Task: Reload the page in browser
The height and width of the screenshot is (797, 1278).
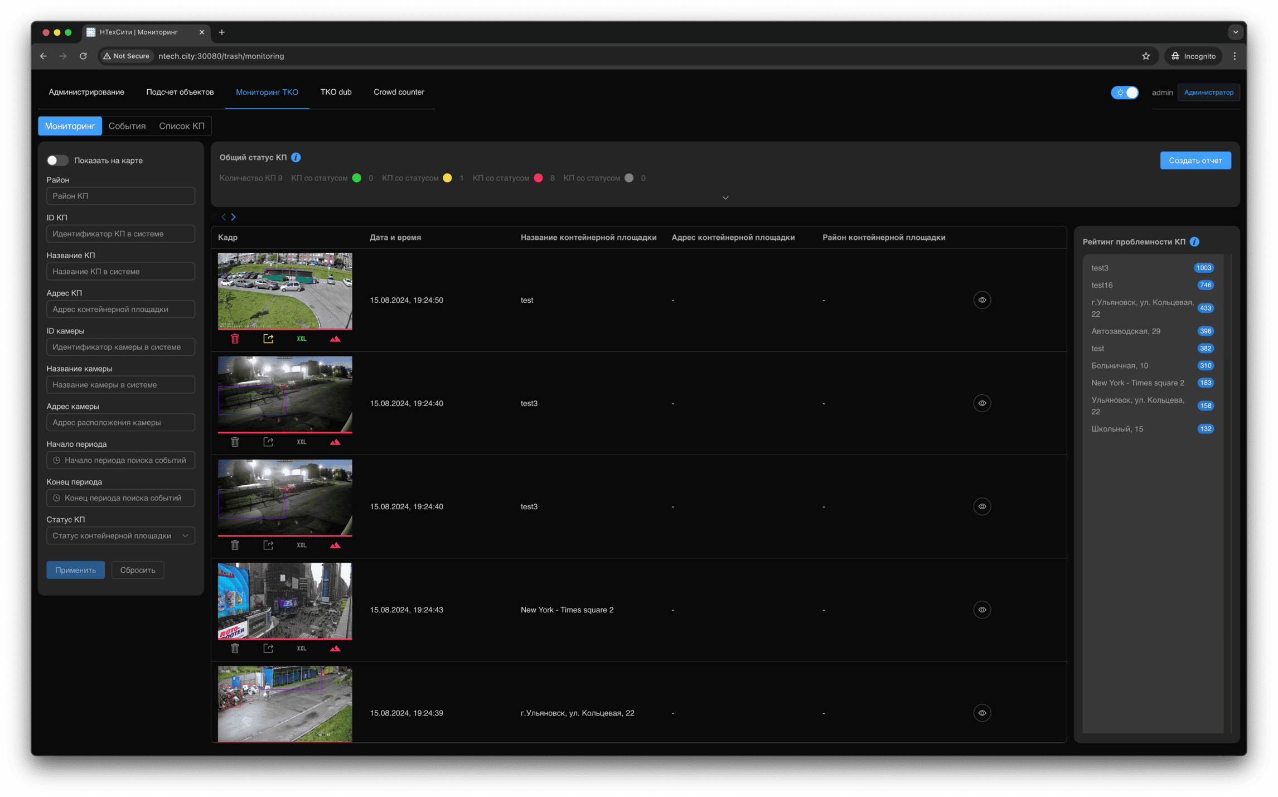Action: (83, 56)
